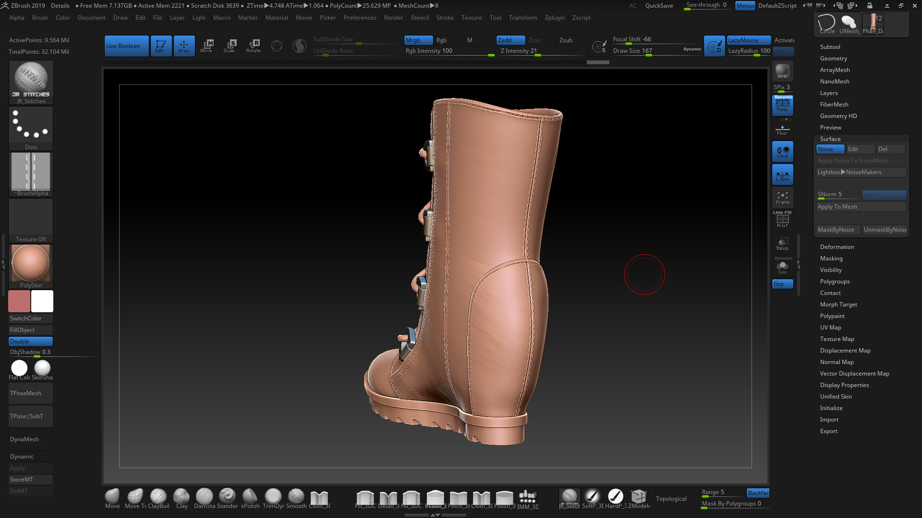The image size is (922, 518).
Task: Select the Rotate tool
Action: pos(253,46)
